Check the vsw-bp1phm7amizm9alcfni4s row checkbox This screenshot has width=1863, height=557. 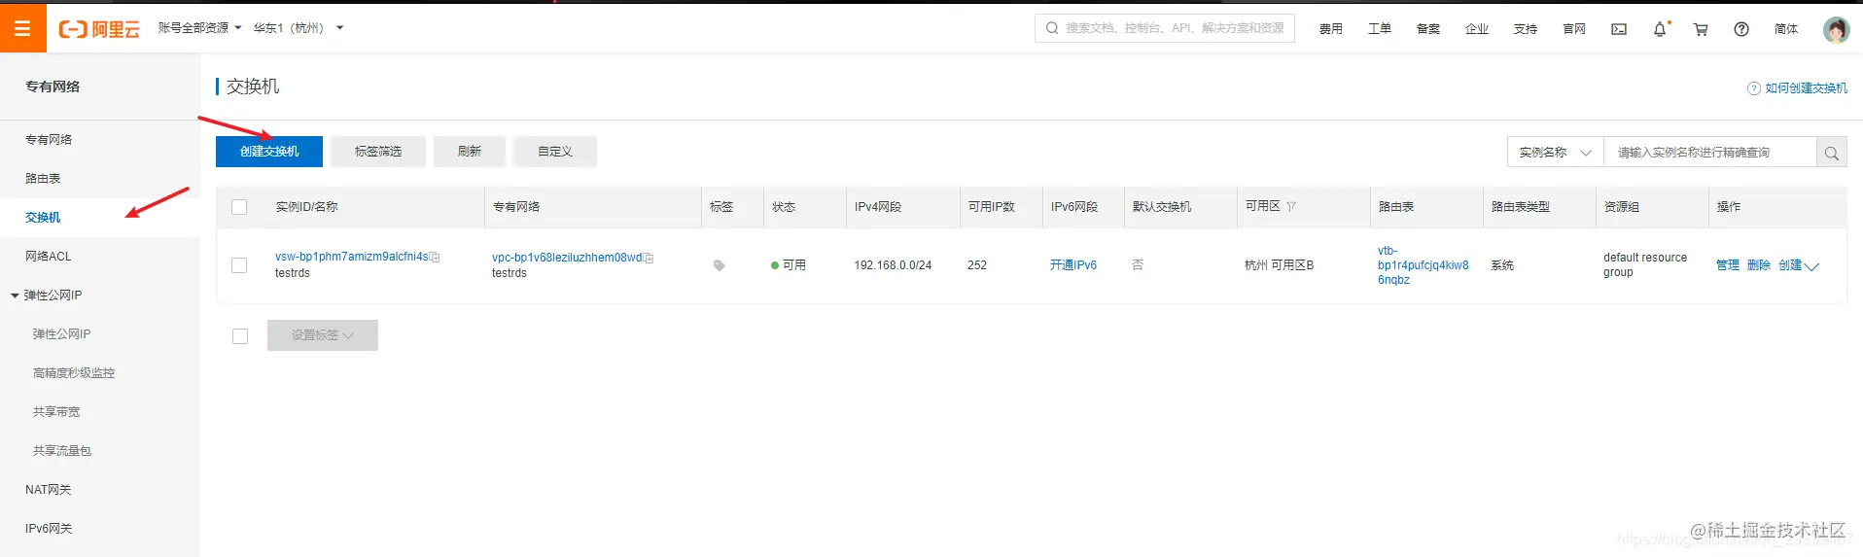point(239,265)
